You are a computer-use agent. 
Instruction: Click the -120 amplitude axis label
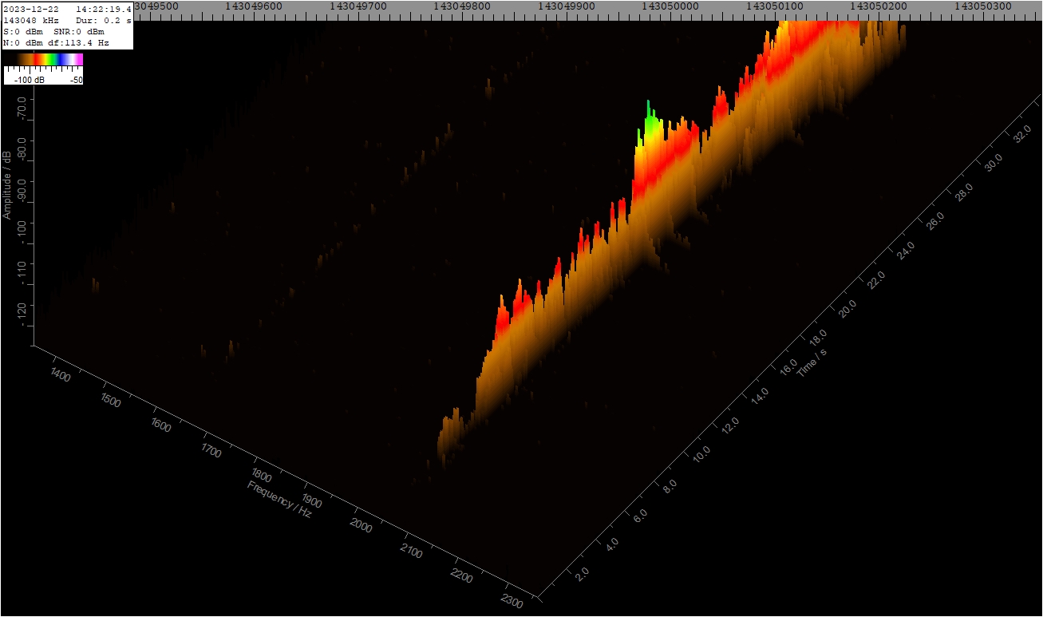click(x=22, y=314)
